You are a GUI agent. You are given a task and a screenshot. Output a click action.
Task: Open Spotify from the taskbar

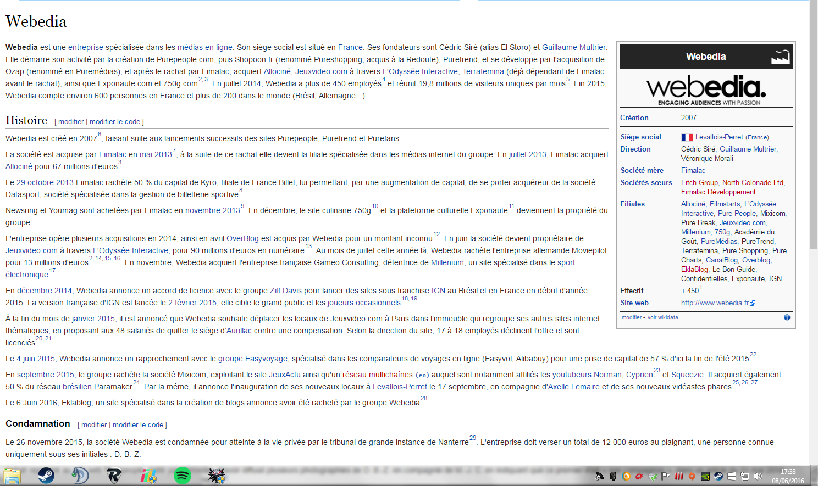(182, 476)
